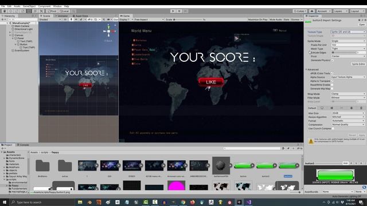The height and width of the screenshot is (206, 367).
Task: Select the combined Transform tool
Action: [x=35, y=11]
